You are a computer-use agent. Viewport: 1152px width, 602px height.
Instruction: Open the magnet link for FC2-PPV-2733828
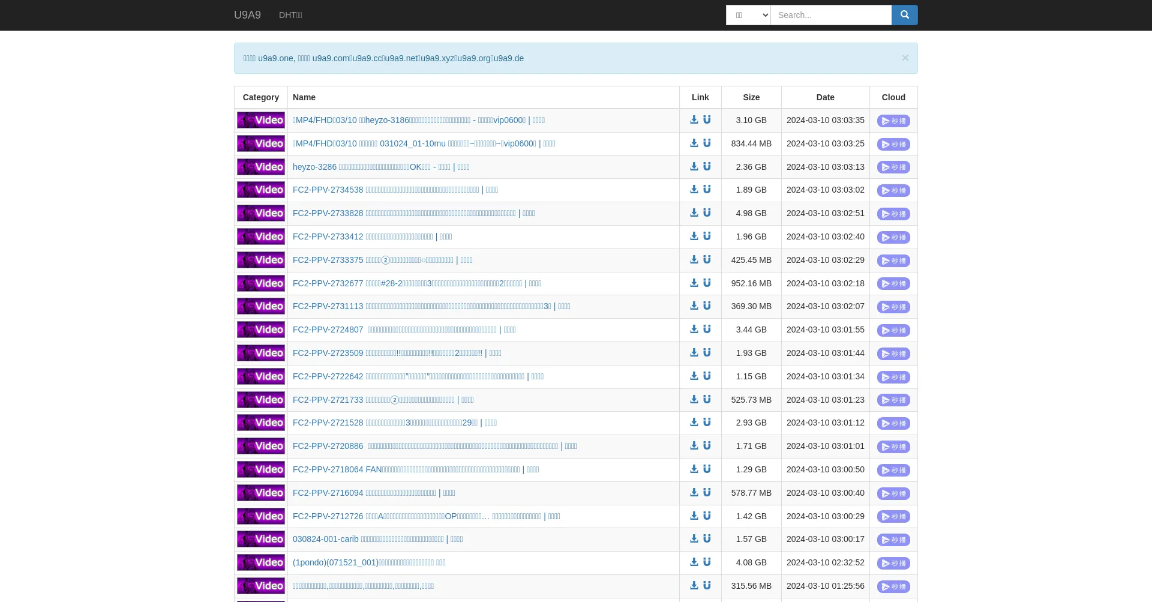pos(707,213)
